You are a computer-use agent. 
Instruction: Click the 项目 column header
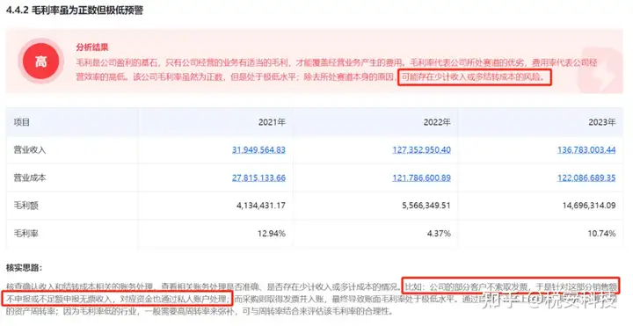coord(22,122)
